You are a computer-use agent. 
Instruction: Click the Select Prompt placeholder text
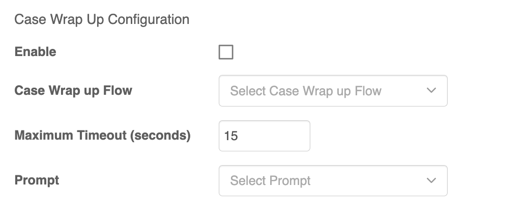click(x=270, y=181)
